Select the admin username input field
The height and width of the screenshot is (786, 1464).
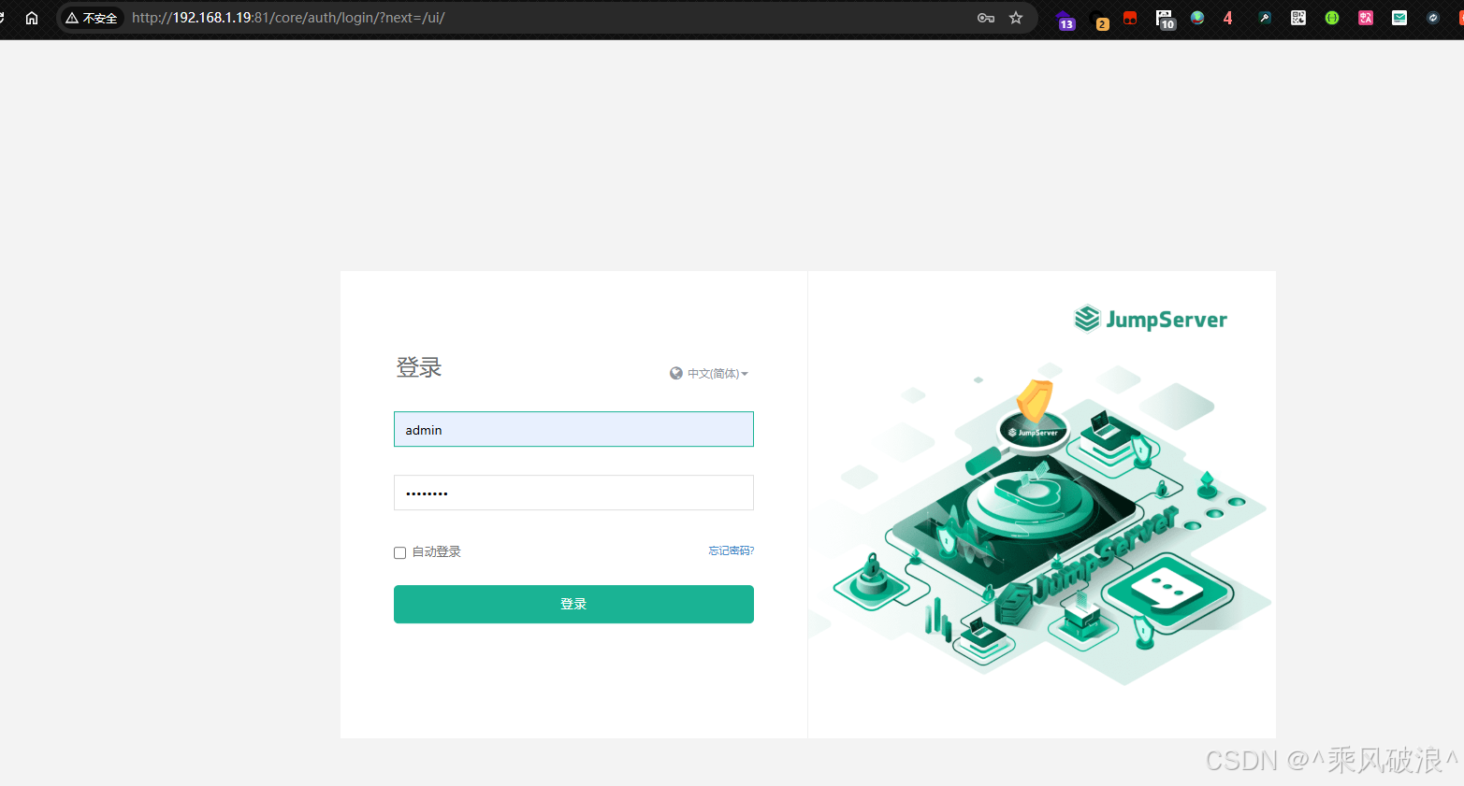pyautogui.click(x=573, y=429)
